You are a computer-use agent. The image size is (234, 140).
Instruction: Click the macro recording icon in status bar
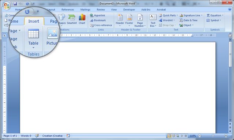[x=68, y=136]
